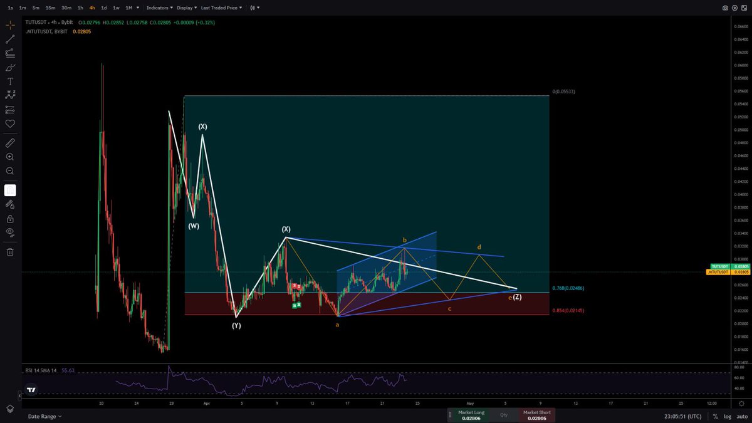752x423 pixels.
Task: Open price scale settings gear
Action: click(x=741, y=404)
